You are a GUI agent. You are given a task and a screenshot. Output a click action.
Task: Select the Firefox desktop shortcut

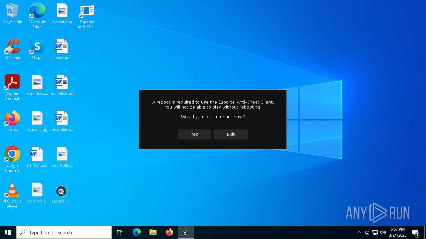(x=12, y=121)
